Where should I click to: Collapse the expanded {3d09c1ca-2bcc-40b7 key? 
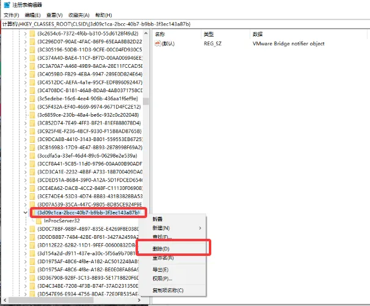pos(24,213)
